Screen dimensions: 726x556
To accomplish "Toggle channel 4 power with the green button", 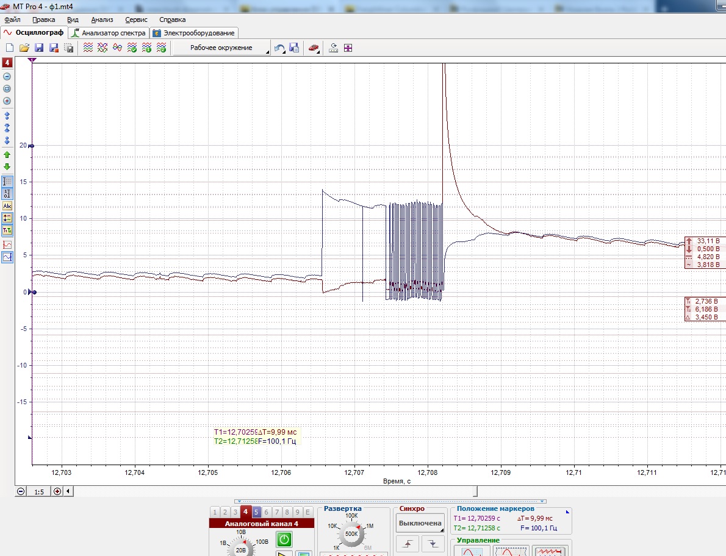I will coord(284,539).
